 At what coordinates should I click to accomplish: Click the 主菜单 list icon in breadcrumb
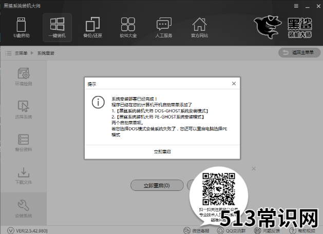coord(8,53)
